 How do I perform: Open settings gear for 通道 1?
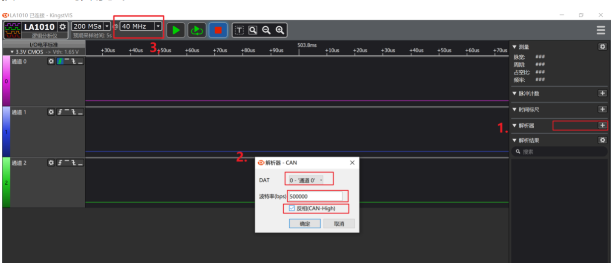[51, 112]
